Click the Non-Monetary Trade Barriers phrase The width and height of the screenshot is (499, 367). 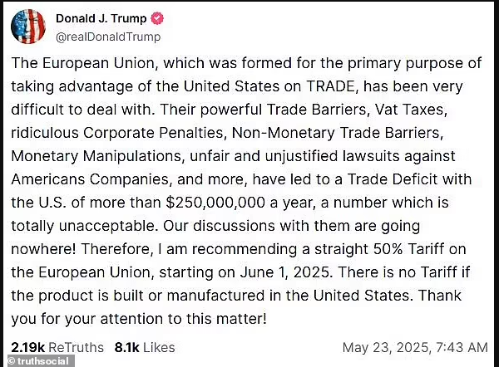(337, 133)
